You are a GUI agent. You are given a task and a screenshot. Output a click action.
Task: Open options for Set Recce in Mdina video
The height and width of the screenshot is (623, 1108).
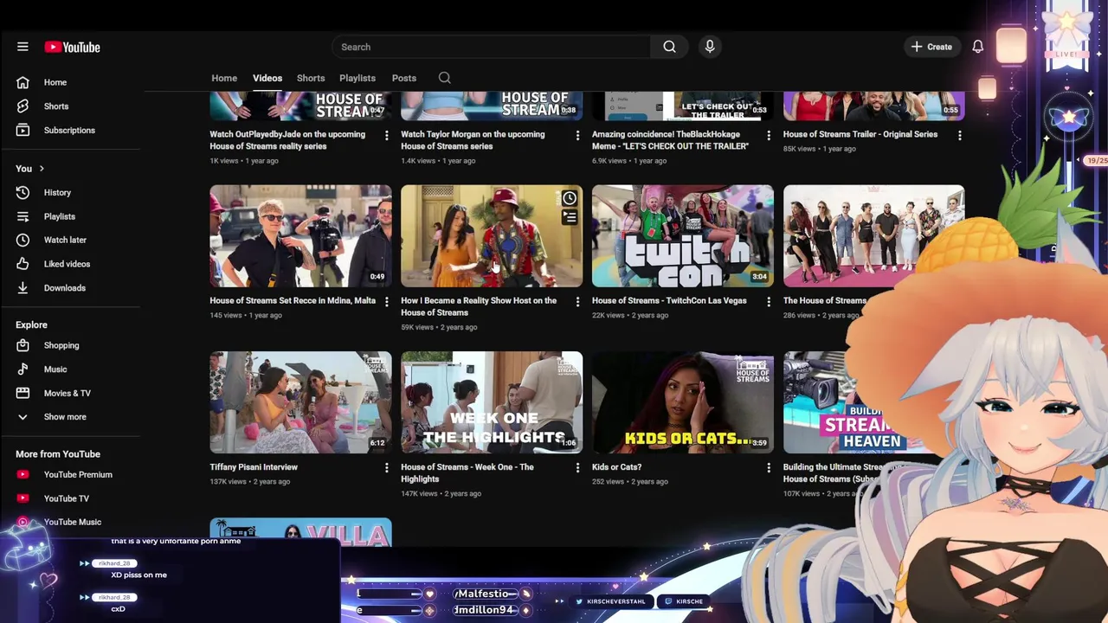386,301
